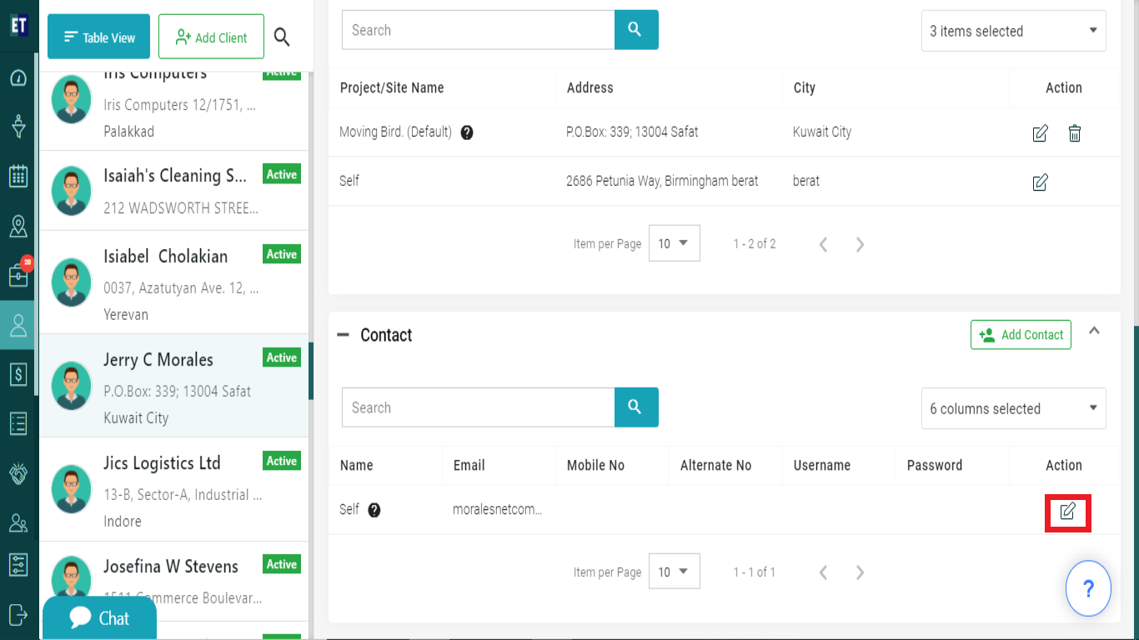Select Iris Computers client card
Viewport: 1139px width, 640px height.
[173, 110]
